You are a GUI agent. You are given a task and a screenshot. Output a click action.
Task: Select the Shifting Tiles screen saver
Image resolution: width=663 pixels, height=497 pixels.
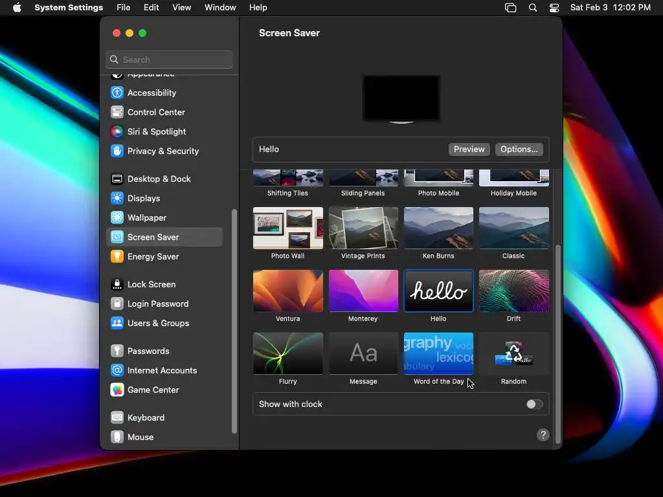coord(288,178)
